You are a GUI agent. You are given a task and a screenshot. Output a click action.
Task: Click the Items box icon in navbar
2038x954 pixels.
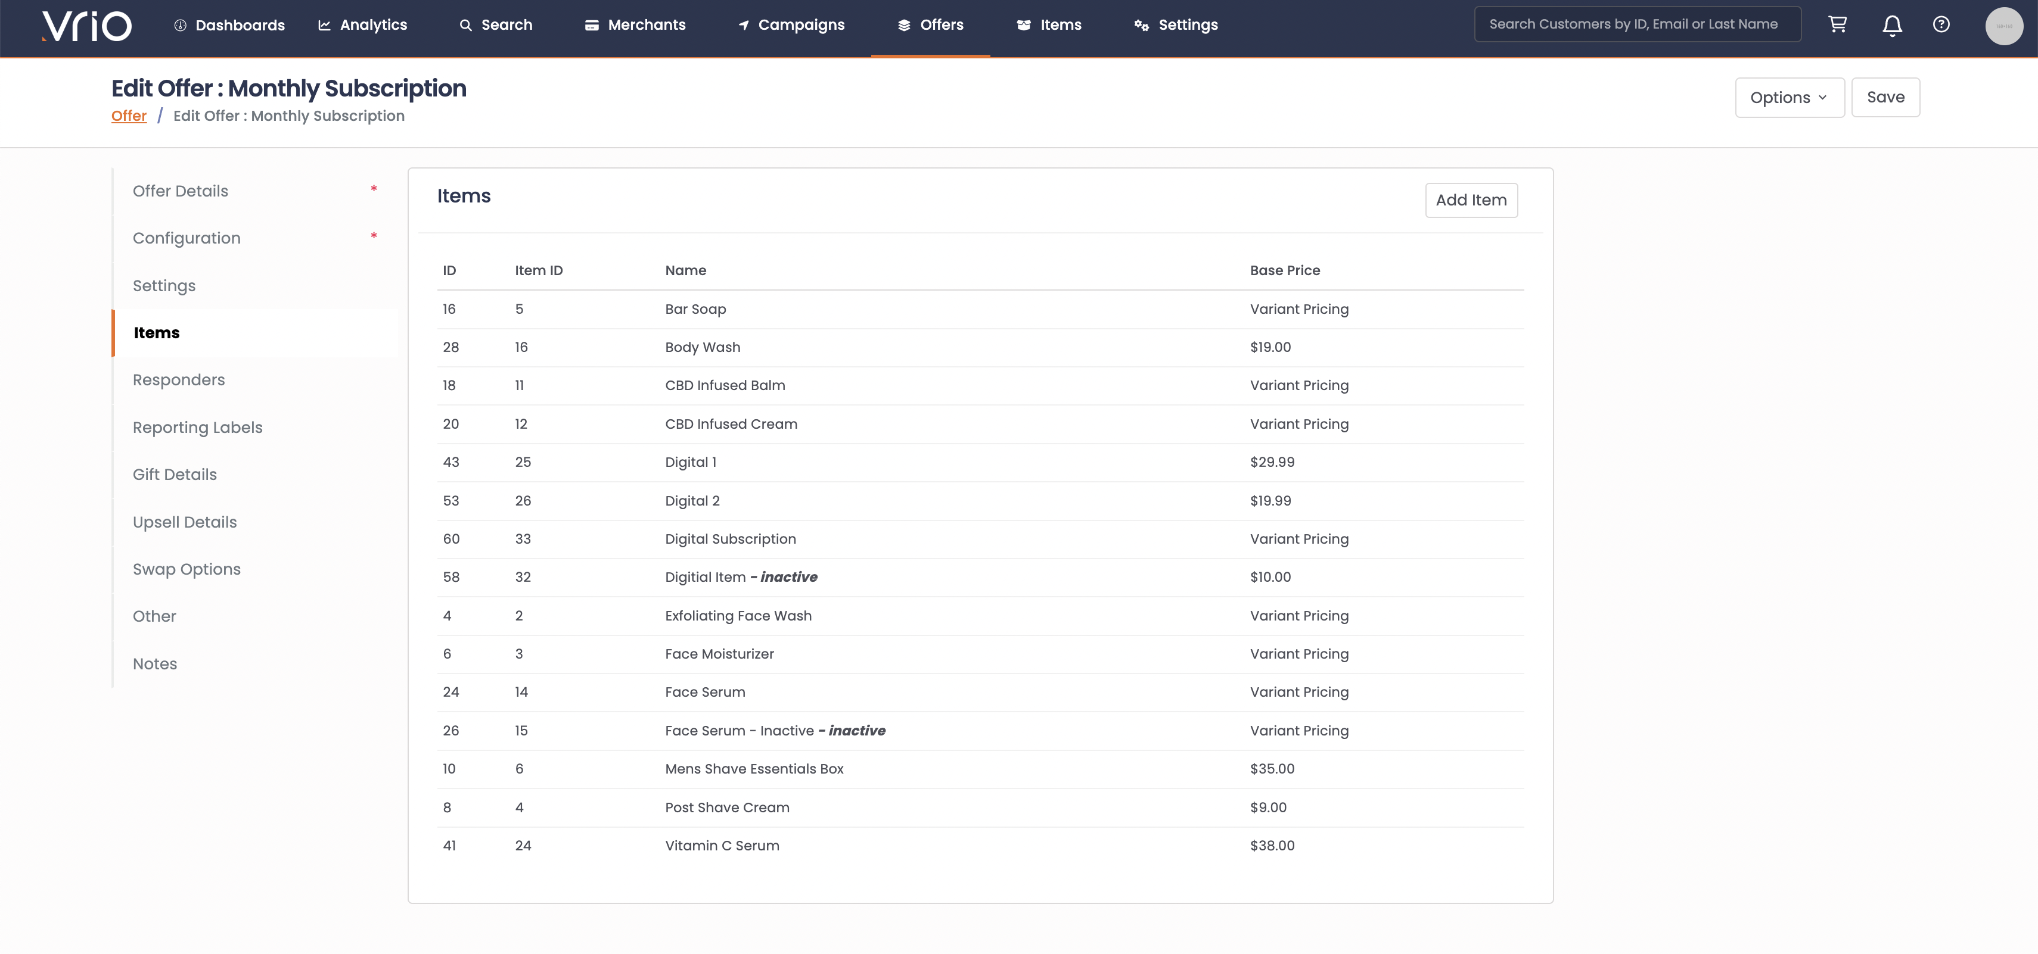(x=1024, y=25)
